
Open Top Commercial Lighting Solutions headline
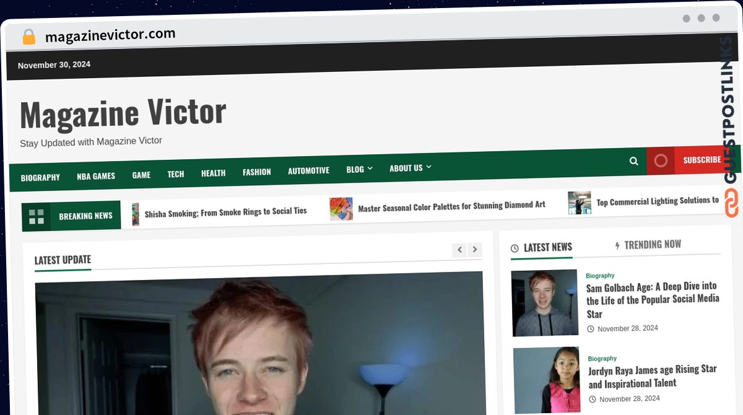point(658,201)
